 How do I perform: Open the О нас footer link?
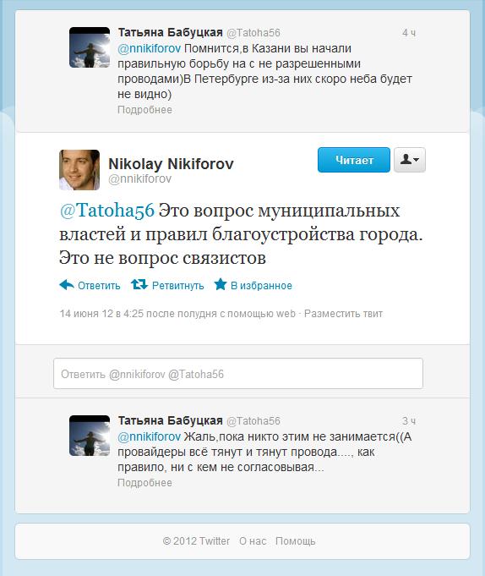pyautogui.click(x=253, y=541)
